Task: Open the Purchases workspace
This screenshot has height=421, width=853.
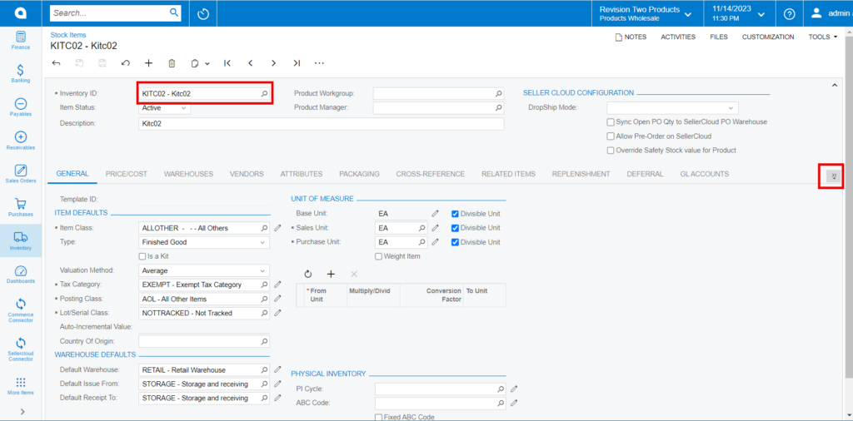Action: coord(21,207)
